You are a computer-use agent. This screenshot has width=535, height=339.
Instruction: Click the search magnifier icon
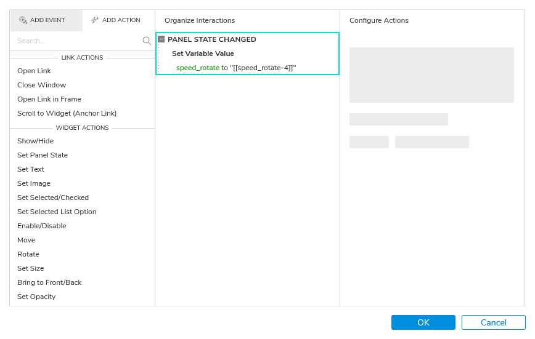pyautogui.click(x=147, y=41)
